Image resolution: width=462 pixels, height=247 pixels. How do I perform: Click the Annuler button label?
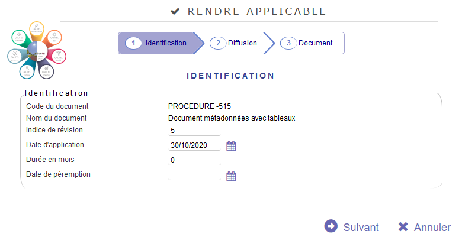pos(432,227)
